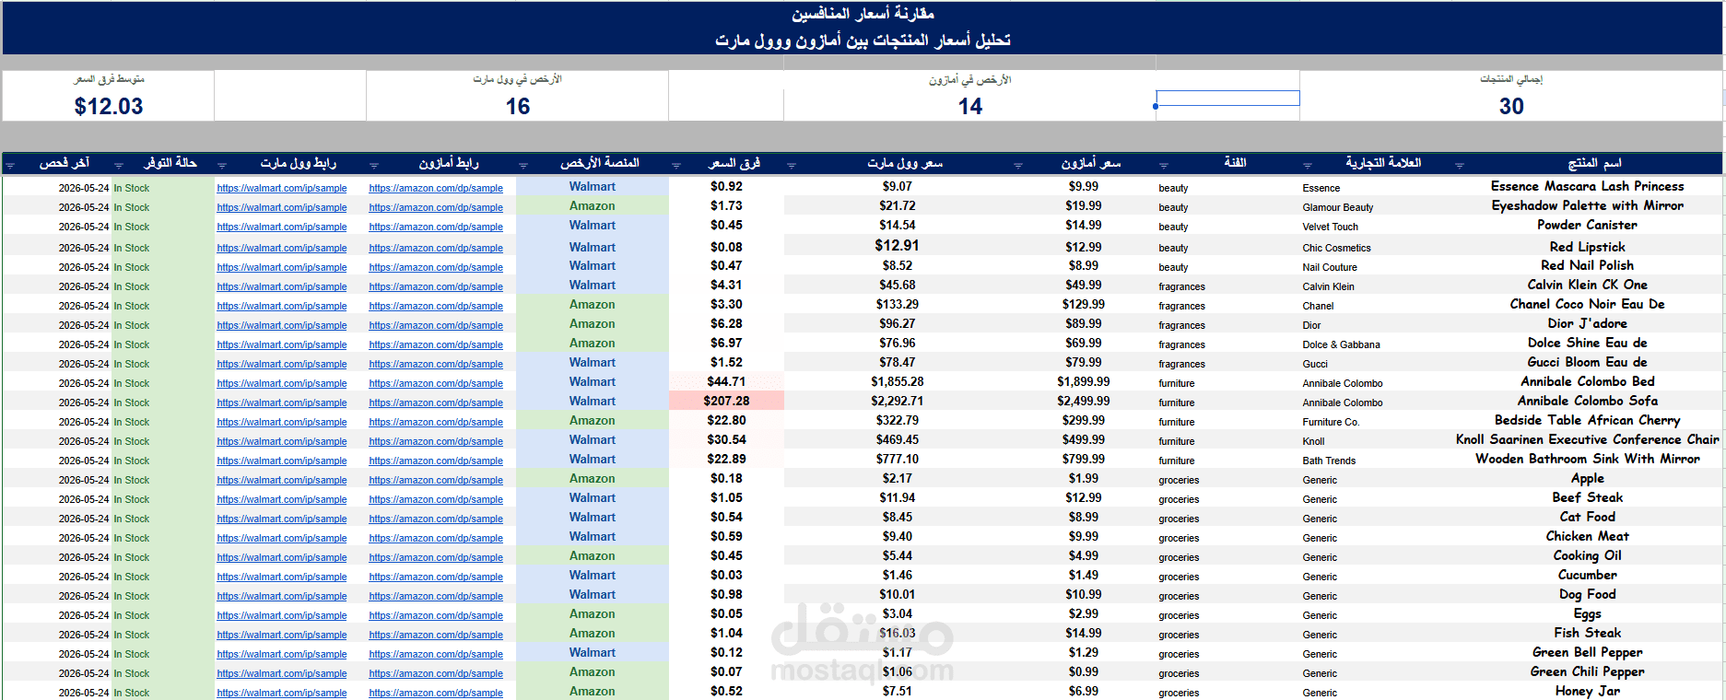
Task: Select the 14 cheaper-at-Amazon count
Action: pos(969,107)
